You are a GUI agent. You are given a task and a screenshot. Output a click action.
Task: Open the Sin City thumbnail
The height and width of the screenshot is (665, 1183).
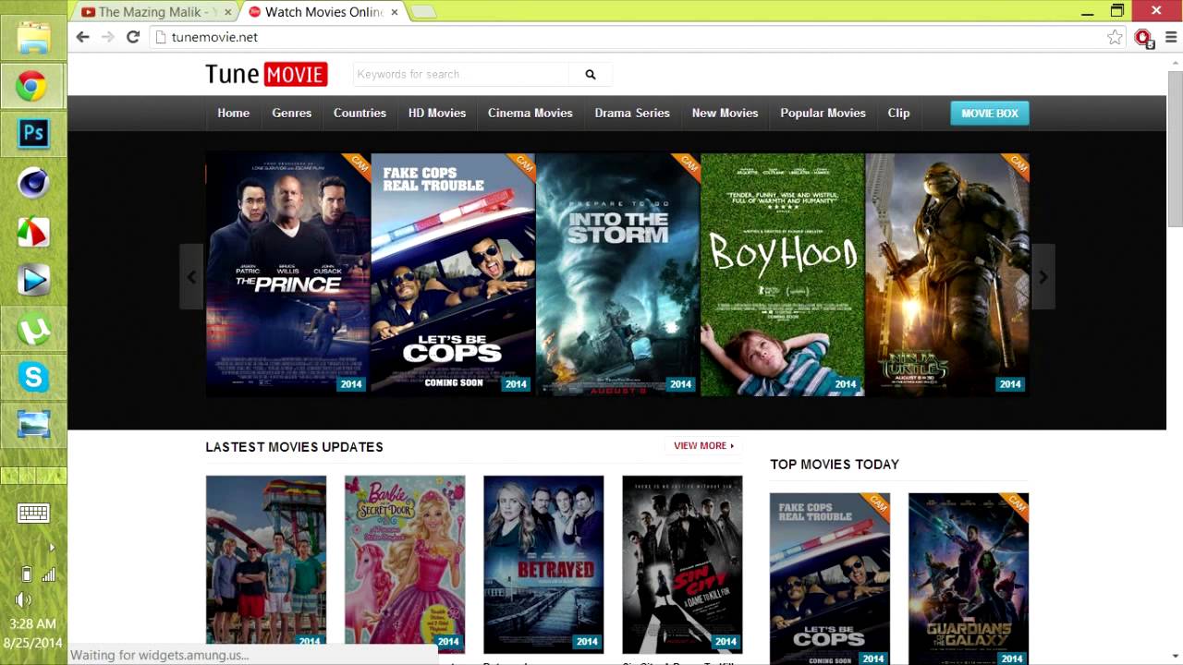click(x=682, y=564)
